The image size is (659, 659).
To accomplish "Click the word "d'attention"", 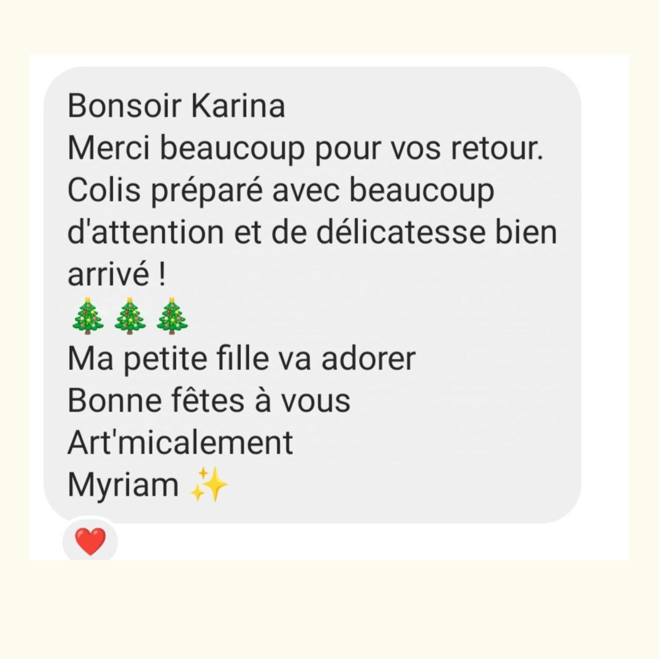I will click(145, 233).
